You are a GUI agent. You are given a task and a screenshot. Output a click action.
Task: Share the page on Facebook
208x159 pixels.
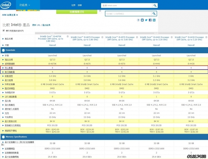[x=150, y=20]
